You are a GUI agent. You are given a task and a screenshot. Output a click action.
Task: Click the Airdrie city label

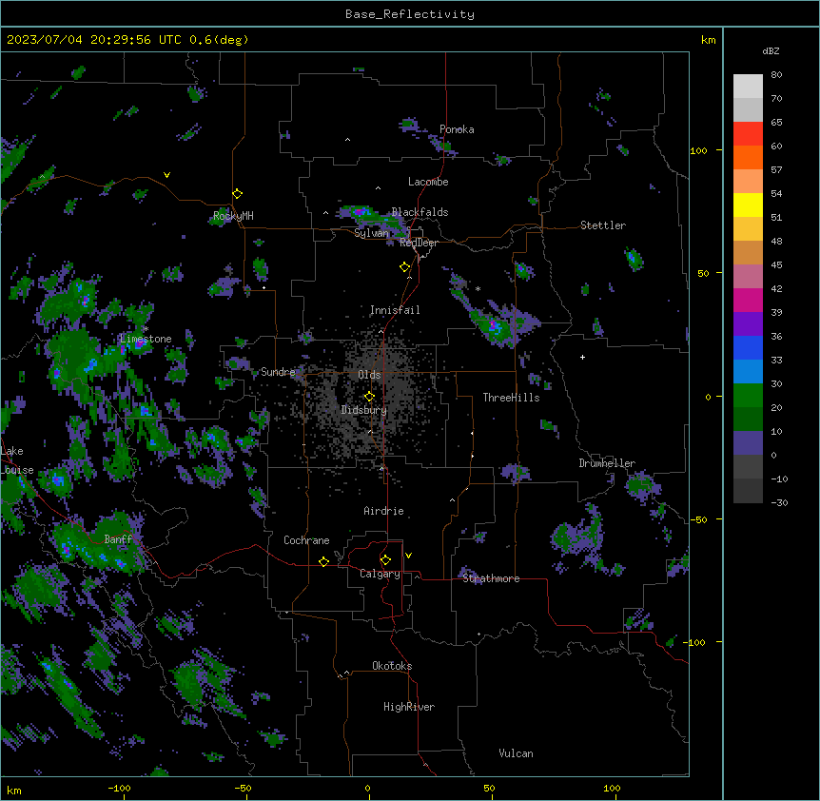pyautogui.click(x=383, y=511)
